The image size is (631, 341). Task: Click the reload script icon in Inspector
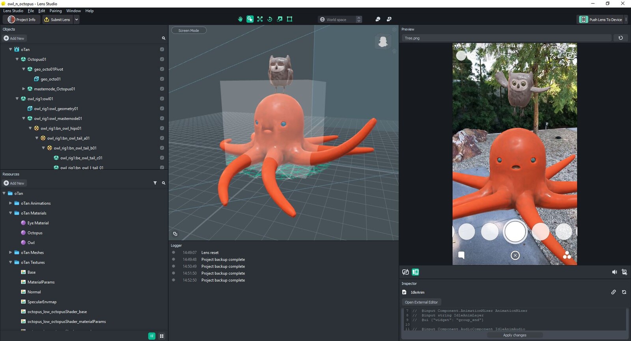[624, 292]
